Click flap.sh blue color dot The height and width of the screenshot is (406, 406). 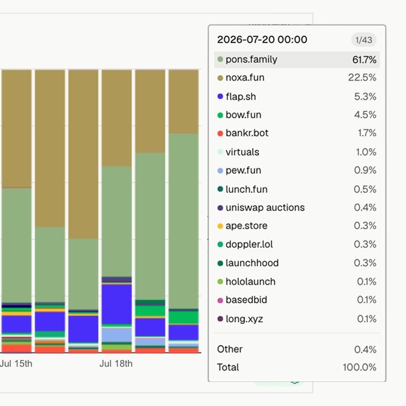pyautogui.click(x=220, y=96)
